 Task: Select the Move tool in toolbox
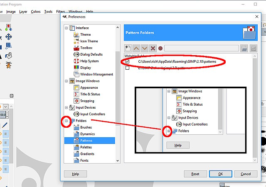[x=8, y=37]
